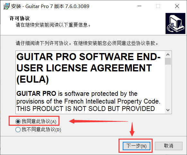Screen dimensions: 187x155
Task: Minimize the Guitar Pro 7 installer window
Action: (139, 6)
